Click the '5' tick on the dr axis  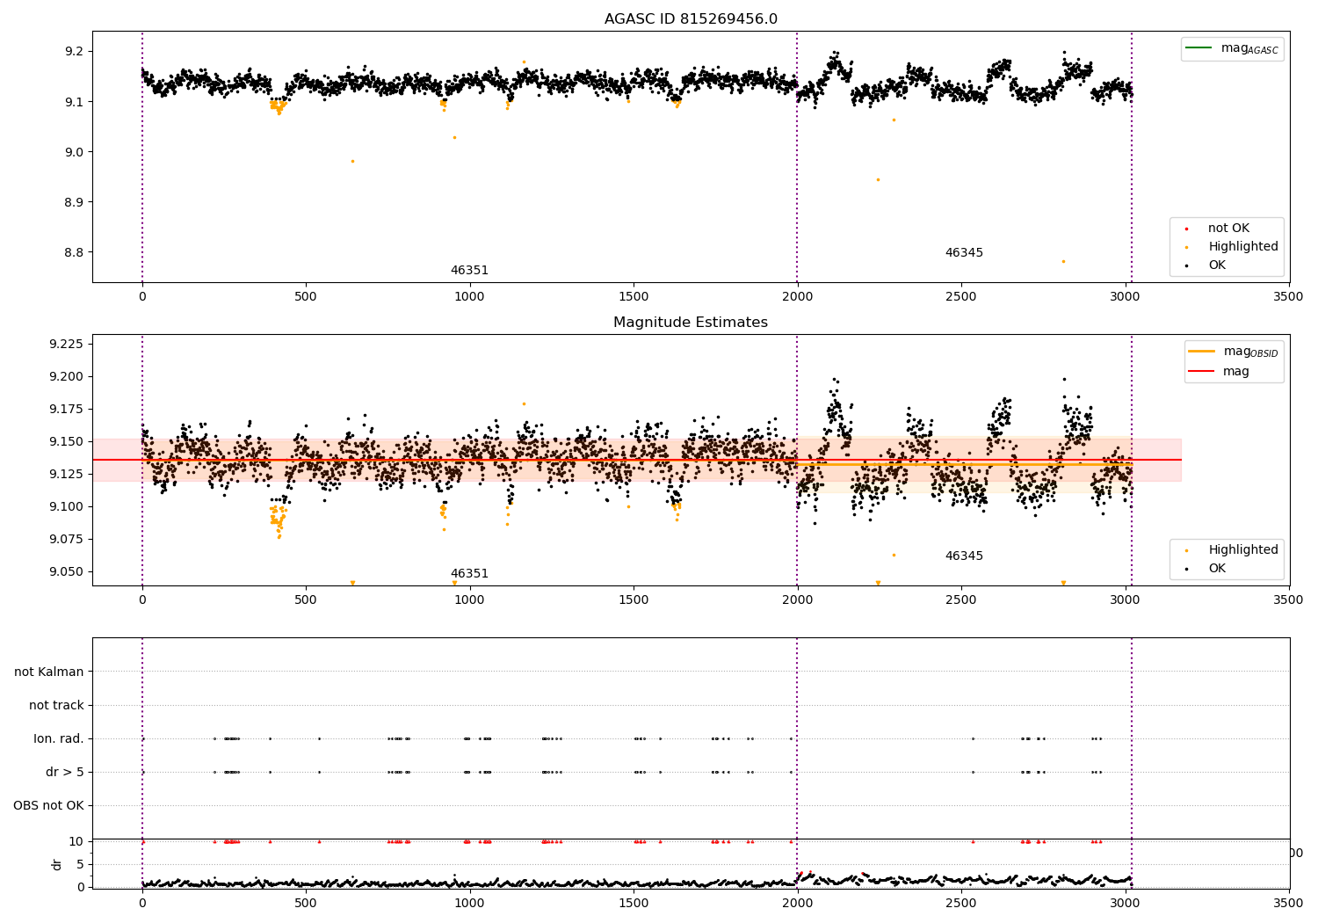click(x=81, y=864)
